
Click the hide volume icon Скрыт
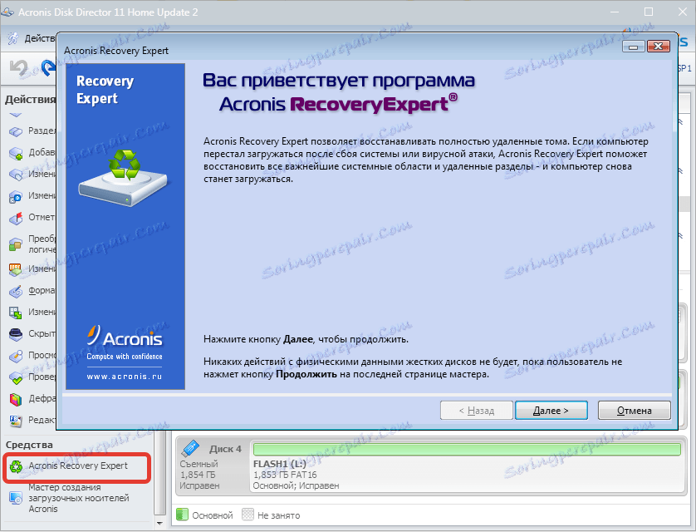[16, 334]
